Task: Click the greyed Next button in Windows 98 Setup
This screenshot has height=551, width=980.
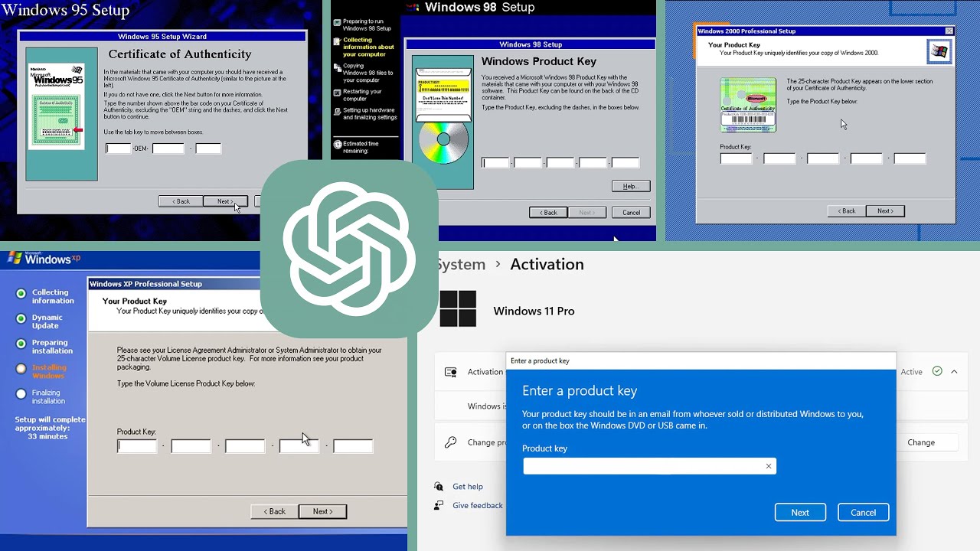Action: 586,212
